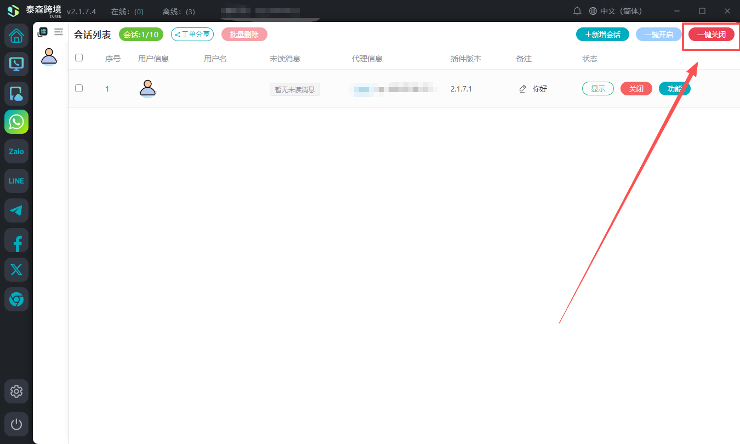The width and height of the screenshot is (740, 444).
Task: Click the power icon at sidebar bottom
Action: (16, 424)
